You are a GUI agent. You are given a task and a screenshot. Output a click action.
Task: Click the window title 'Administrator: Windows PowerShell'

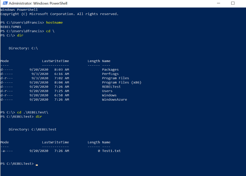pos(38,3)
